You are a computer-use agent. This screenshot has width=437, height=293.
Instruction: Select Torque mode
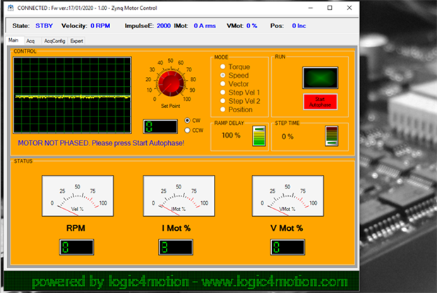(x=223, y=66)
